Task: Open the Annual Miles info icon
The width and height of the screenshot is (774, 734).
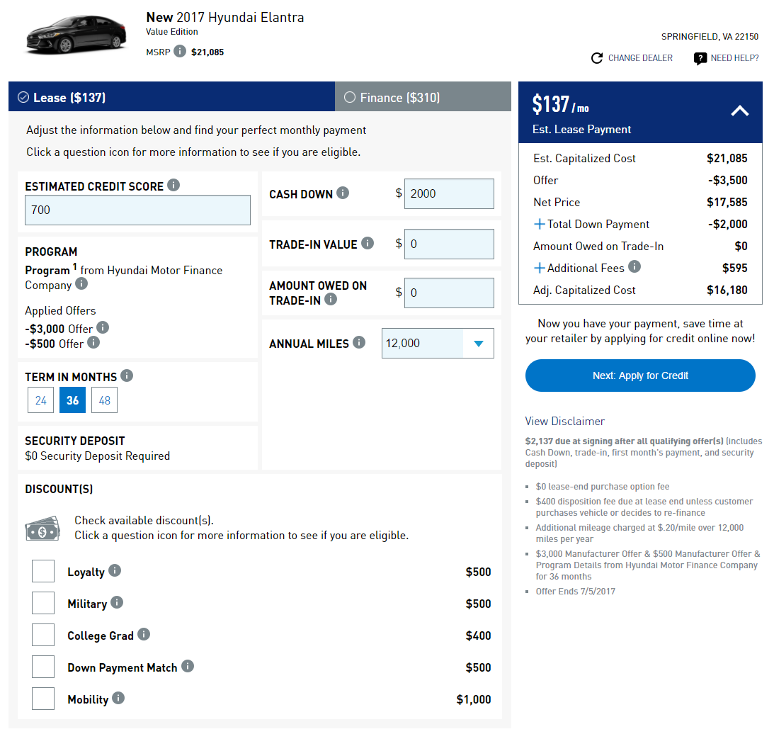Action: [359, 342]
